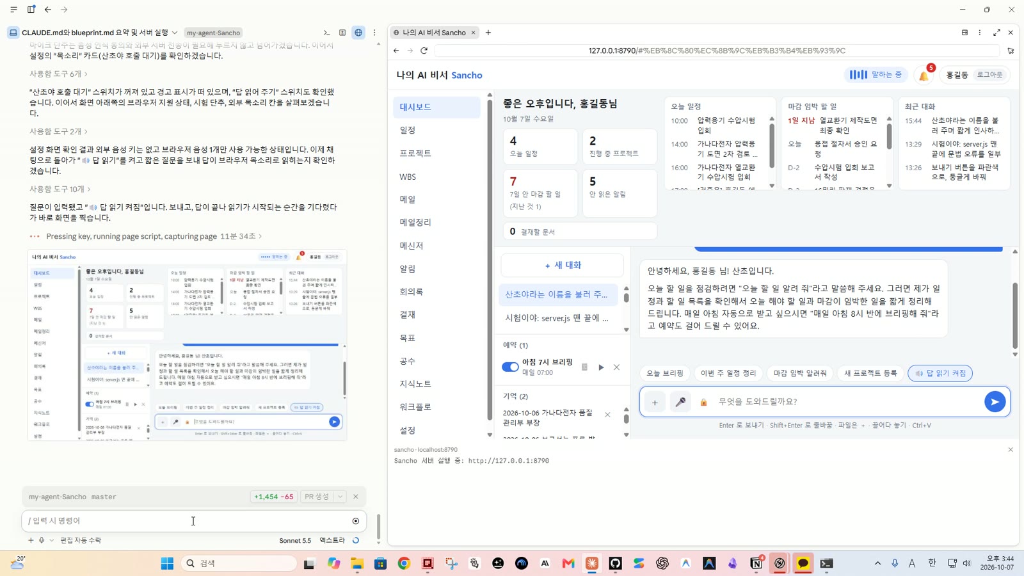Open File Explorer from the taskbar
The image size is (1024, 576).
pyautogui.click(x=357, y=563)
